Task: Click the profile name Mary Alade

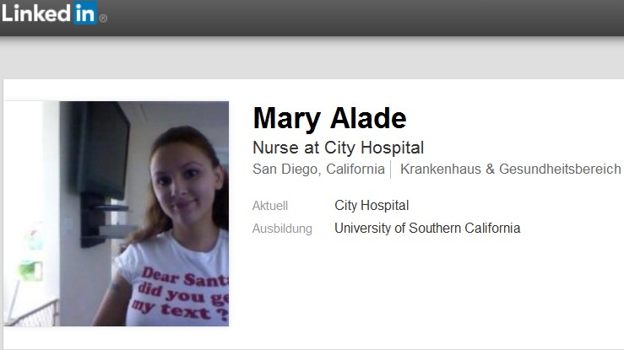Action: (x=329, y=118)
